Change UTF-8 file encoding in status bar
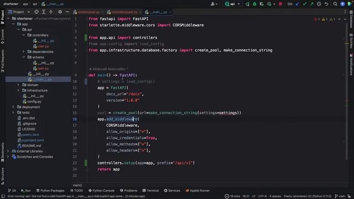 point(262,196)
